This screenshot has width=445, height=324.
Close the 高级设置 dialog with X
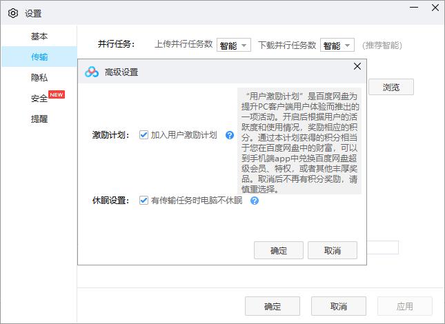(x=357, y=66)
